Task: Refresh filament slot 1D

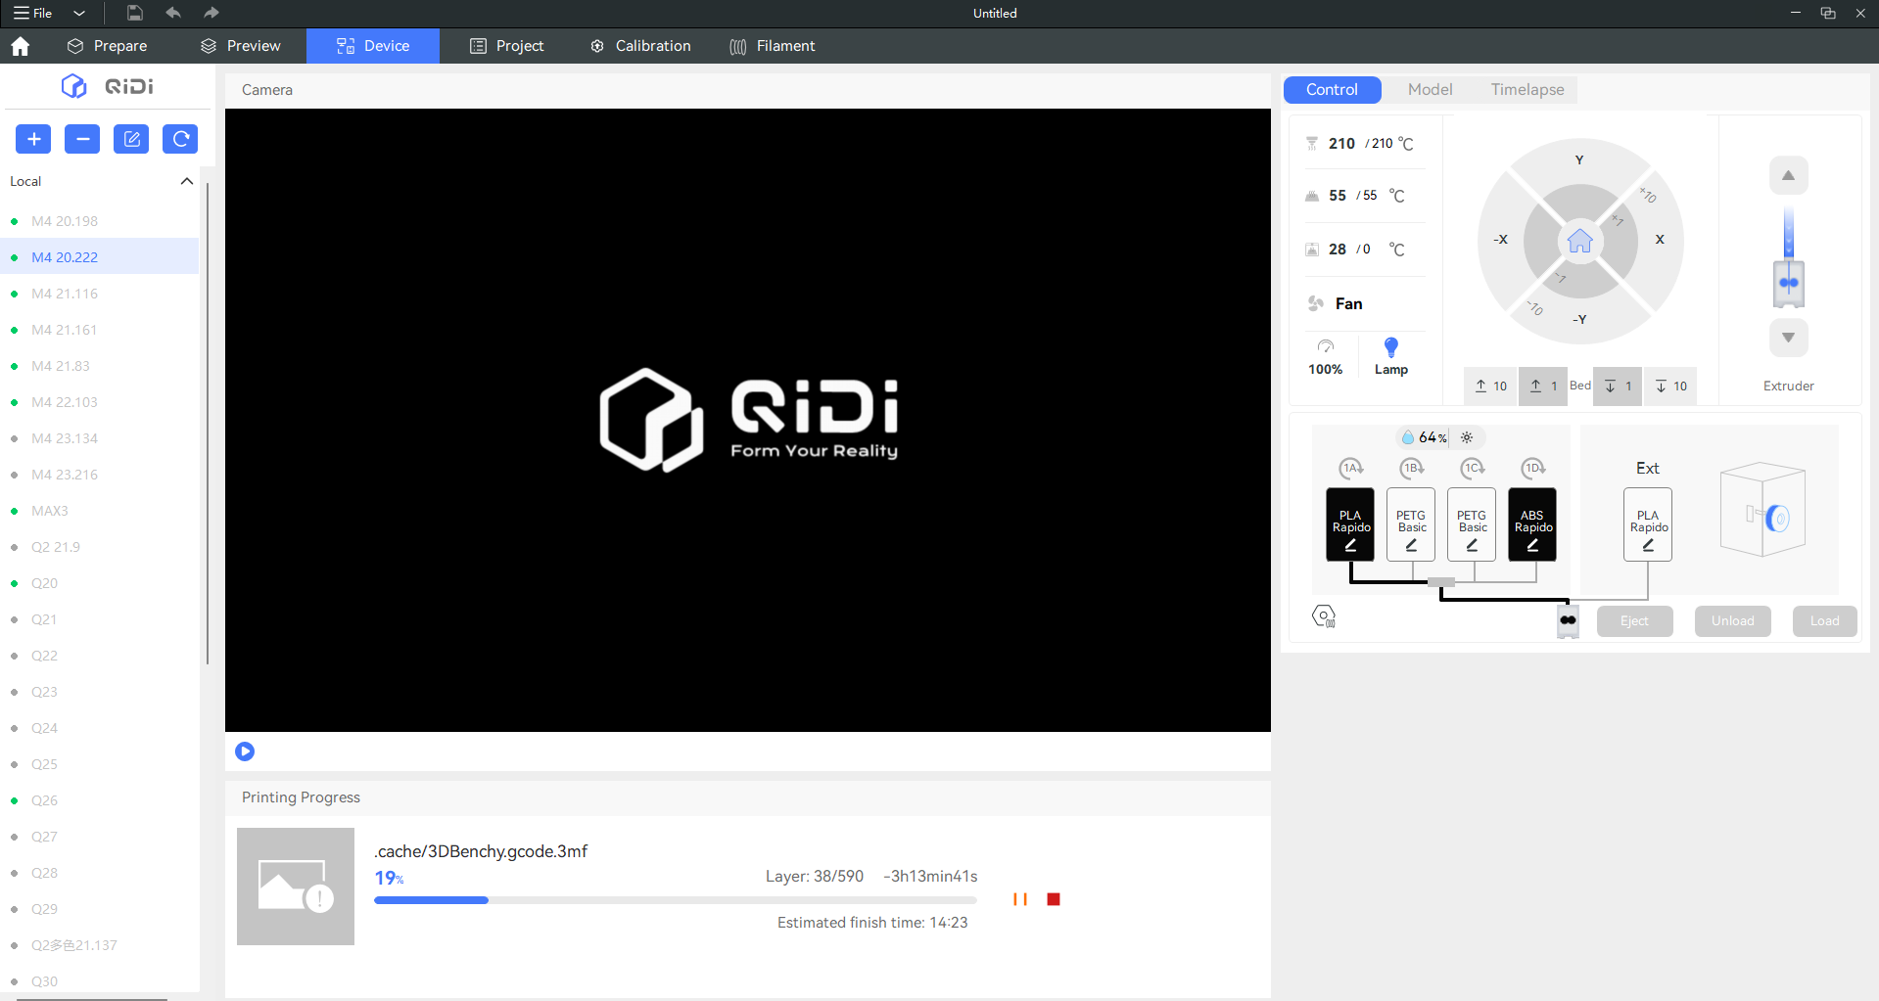Action: coord(1533,469)
